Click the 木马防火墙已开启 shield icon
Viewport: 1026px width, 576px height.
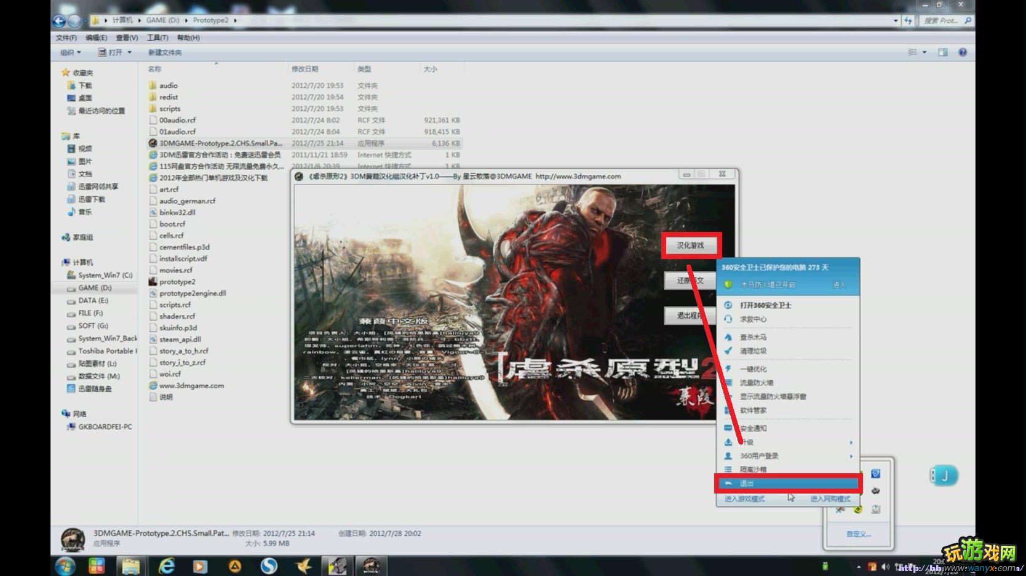pos(728,285)
